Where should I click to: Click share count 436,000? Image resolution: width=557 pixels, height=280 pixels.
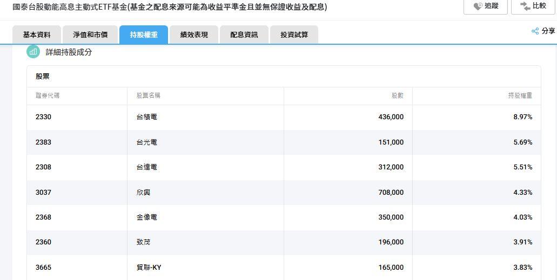pos(391,117)
